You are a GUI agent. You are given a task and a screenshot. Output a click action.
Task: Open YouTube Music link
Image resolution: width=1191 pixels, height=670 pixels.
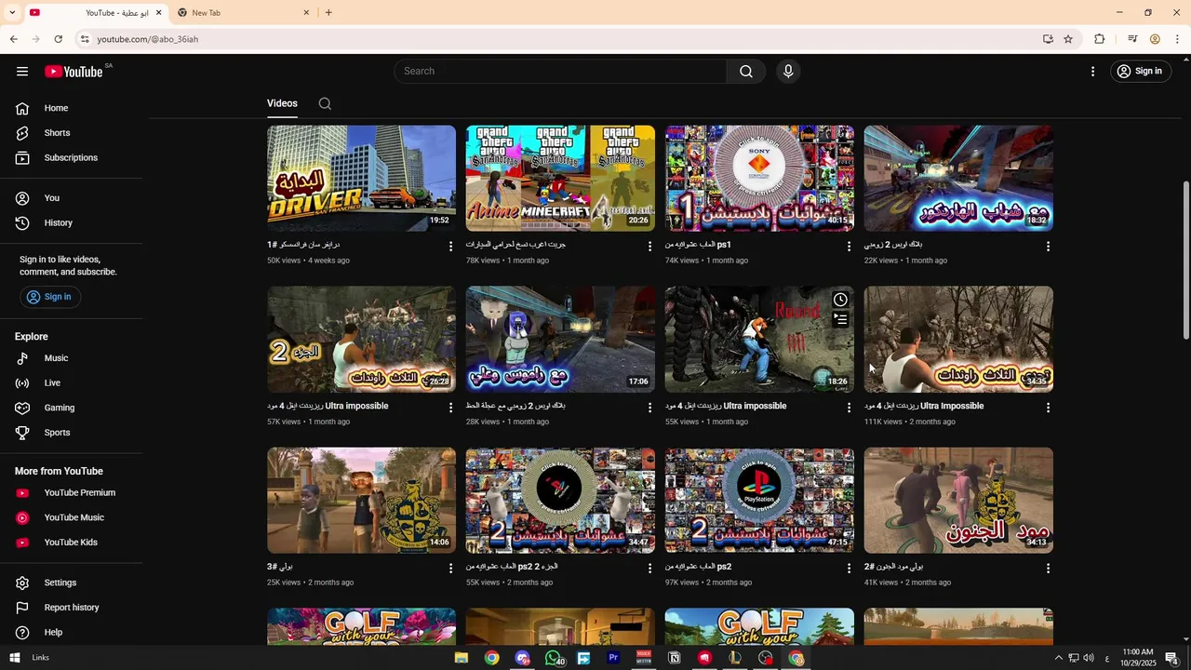[x=74, y=517]
